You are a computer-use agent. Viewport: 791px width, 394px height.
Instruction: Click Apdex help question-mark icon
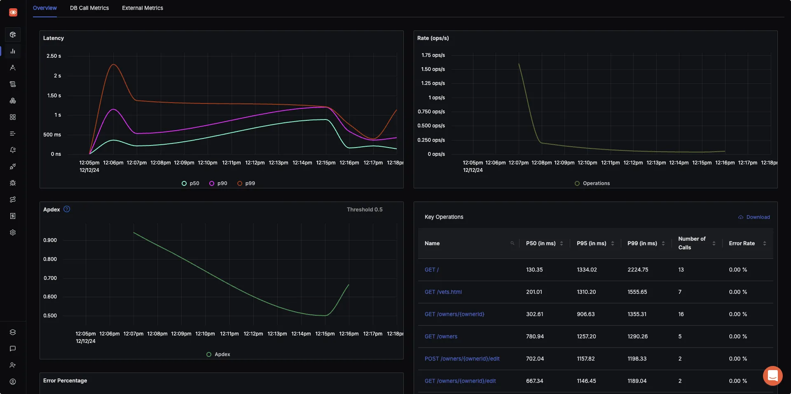click(67, 209)
